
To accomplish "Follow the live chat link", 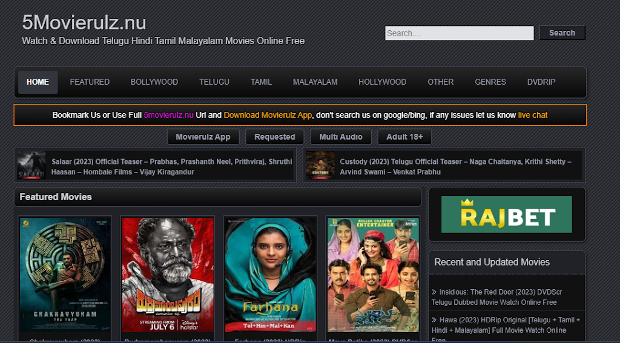I will (532, 115).
